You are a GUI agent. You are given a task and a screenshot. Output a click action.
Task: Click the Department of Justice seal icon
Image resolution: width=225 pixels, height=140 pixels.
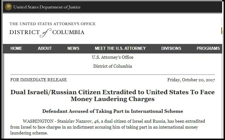click(8, 6)
